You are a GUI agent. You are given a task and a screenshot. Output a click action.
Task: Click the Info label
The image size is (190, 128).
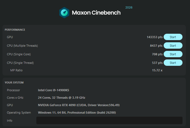(10, 121)
